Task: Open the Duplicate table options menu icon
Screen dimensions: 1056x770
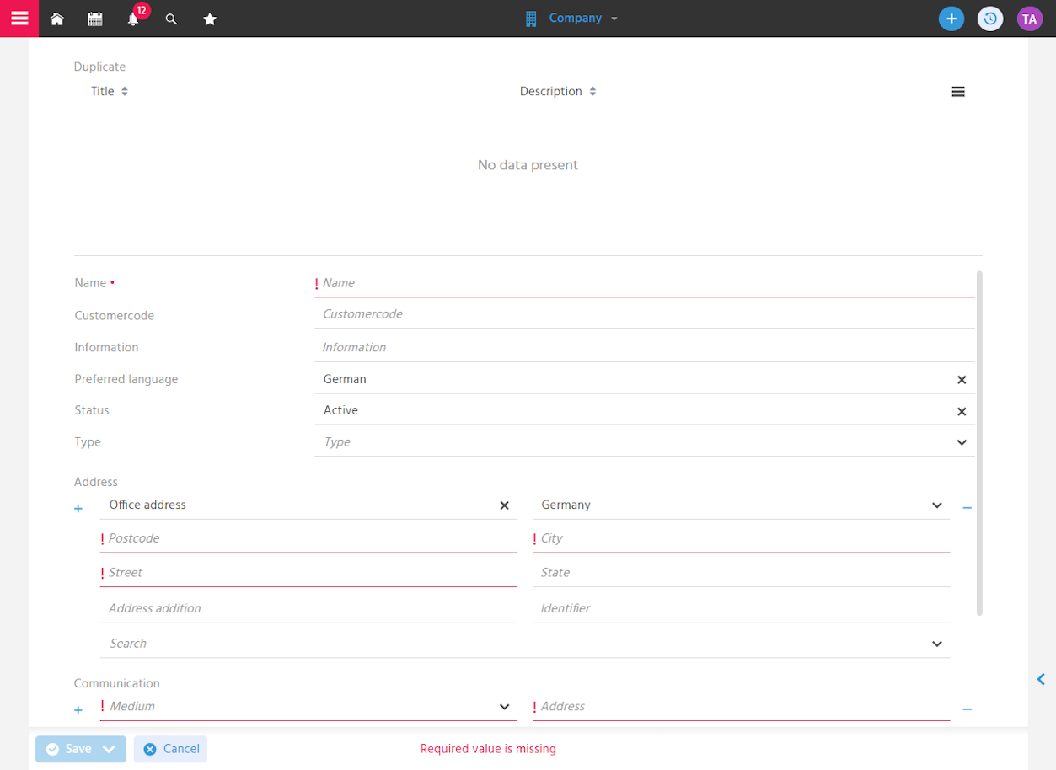Action: (958, 92)
